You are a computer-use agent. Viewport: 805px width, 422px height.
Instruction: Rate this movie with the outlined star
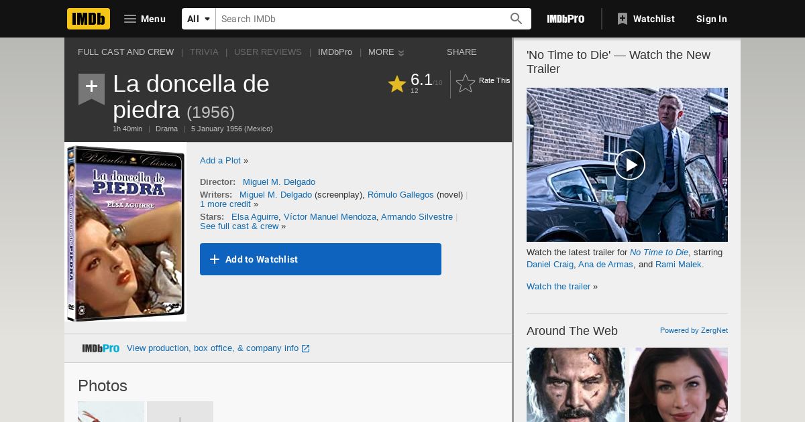pyautogui.click(x=466, y=83)
